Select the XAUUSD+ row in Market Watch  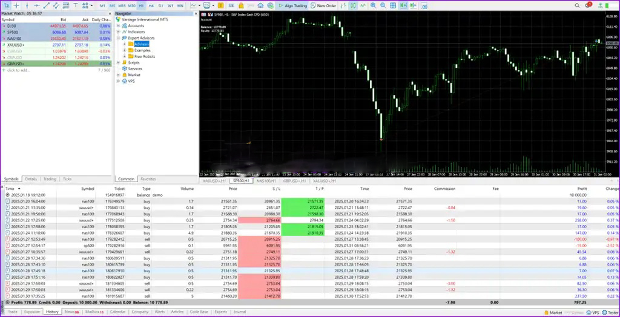(36, 44)
